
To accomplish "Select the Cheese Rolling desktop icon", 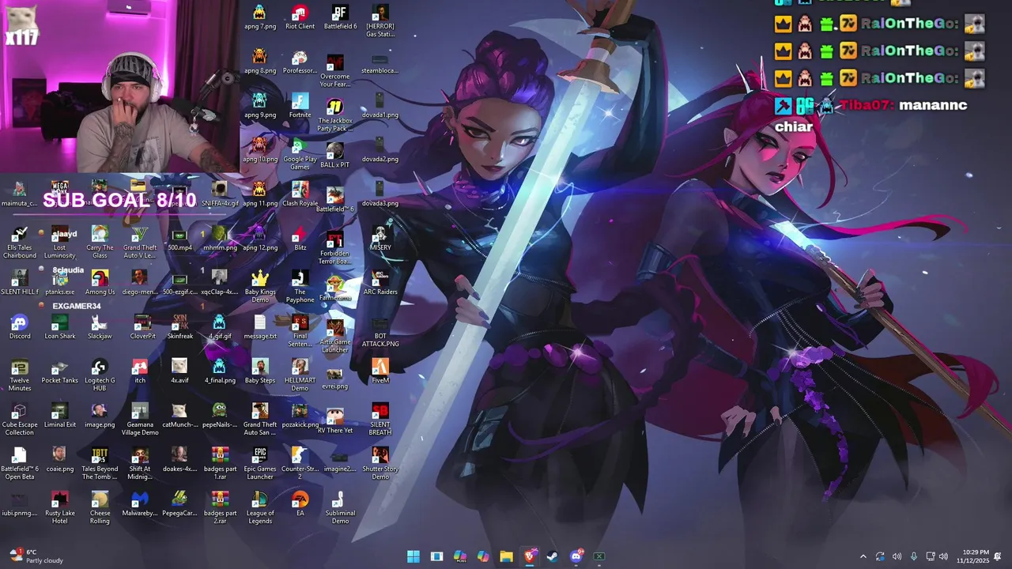I will click(100, 508).
